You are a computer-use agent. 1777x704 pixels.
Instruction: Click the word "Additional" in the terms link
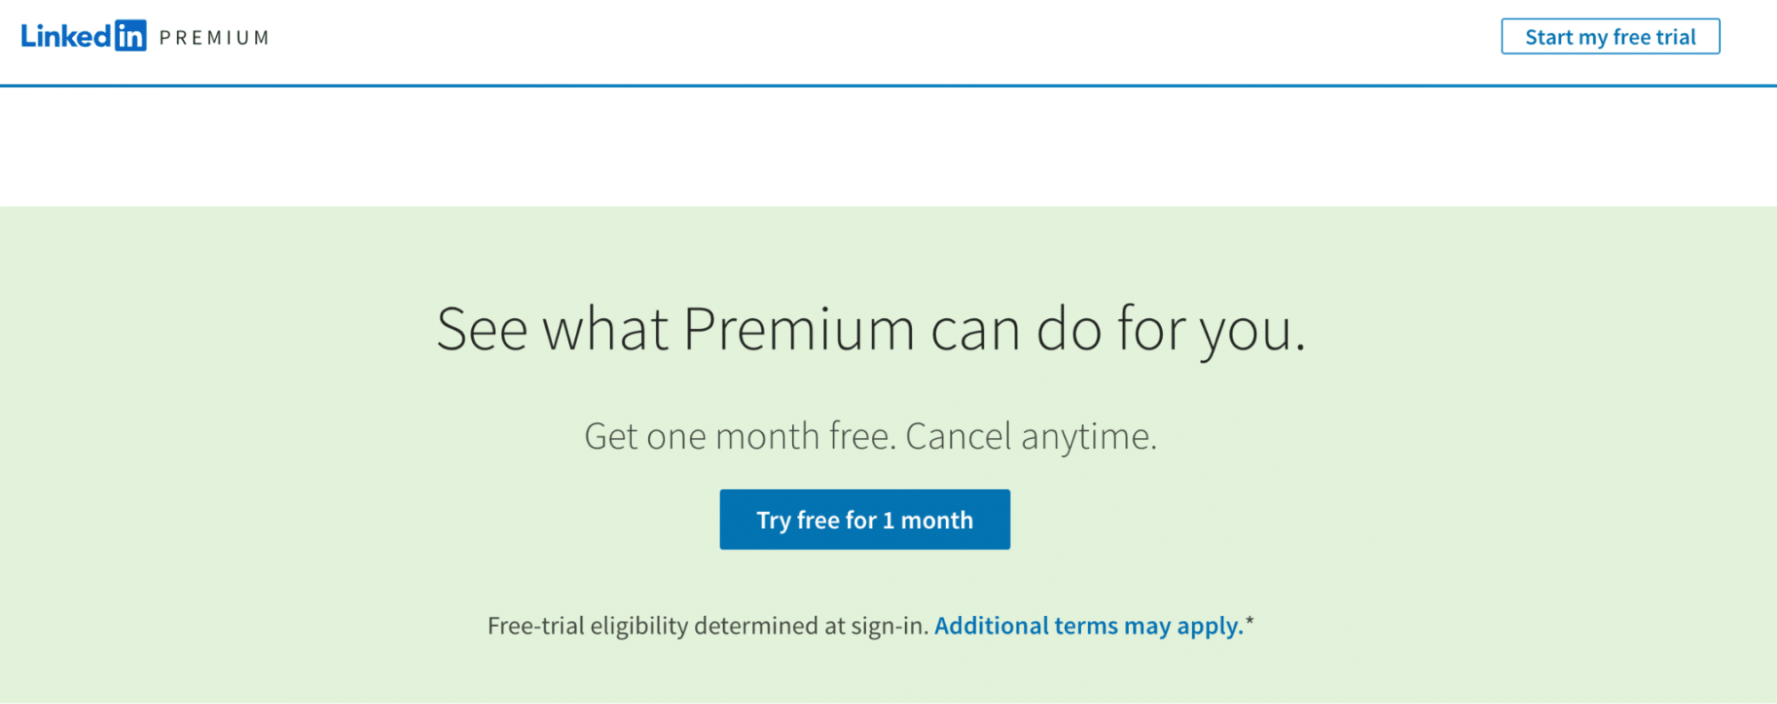pyautogui.click(x=991, y=626)
